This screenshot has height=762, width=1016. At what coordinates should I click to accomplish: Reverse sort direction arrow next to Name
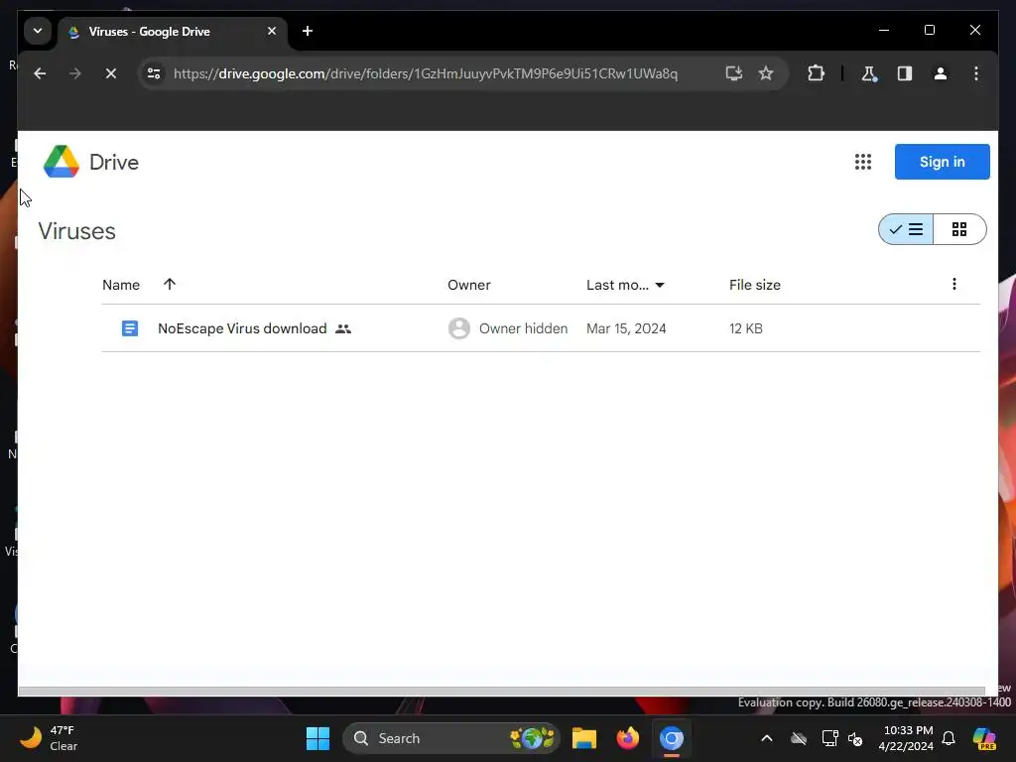coord(169,284)
